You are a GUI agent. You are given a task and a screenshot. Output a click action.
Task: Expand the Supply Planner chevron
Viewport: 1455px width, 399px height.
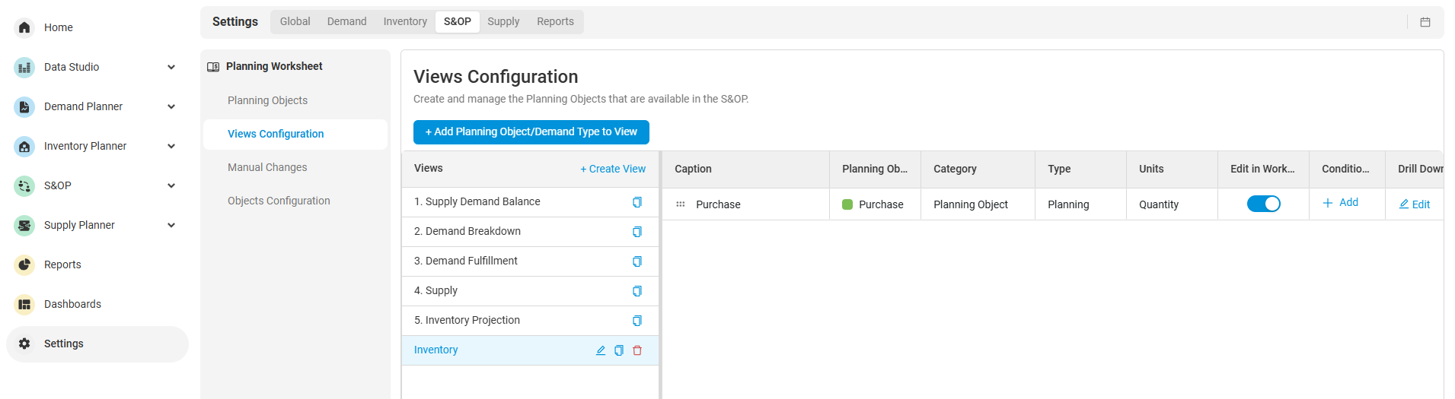click(171, 225)
